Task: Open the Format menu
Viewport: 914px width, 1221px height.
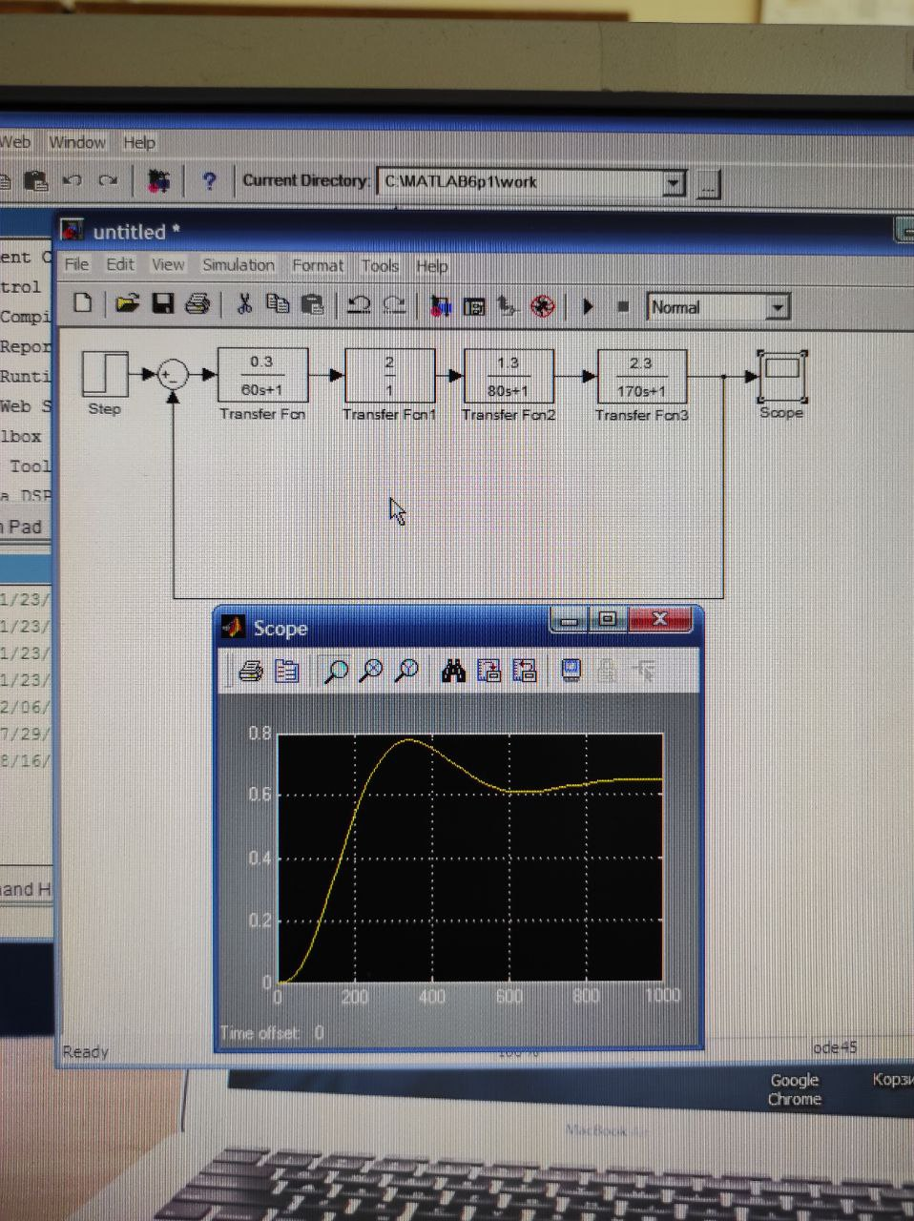Action: point(318,265)
